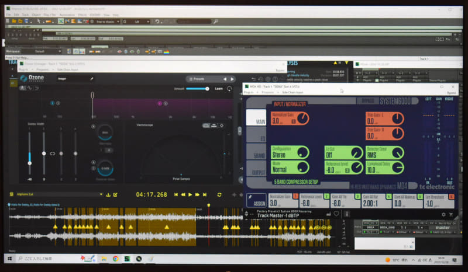Click the undo arrow icon in the main toolbar
The width and height of the screenshot is (468, 272).
(157, 22)
